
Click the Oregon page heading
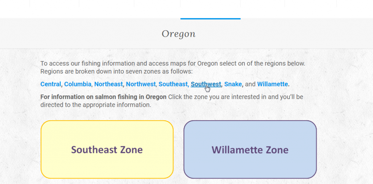tap(178, 34)
